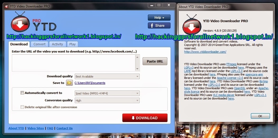The width and height of the screenshot is (278, 138).
Task: Click the YTD title bar app icon
Action: pyautogui.click(x=7, y=6)
